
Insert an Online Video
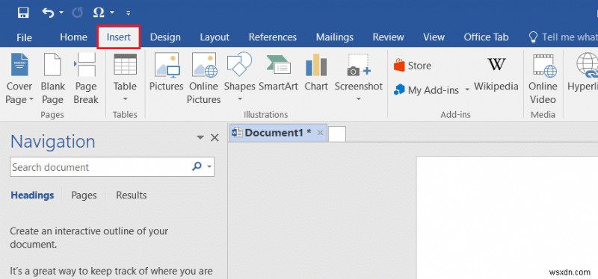[x=543, y=79]
